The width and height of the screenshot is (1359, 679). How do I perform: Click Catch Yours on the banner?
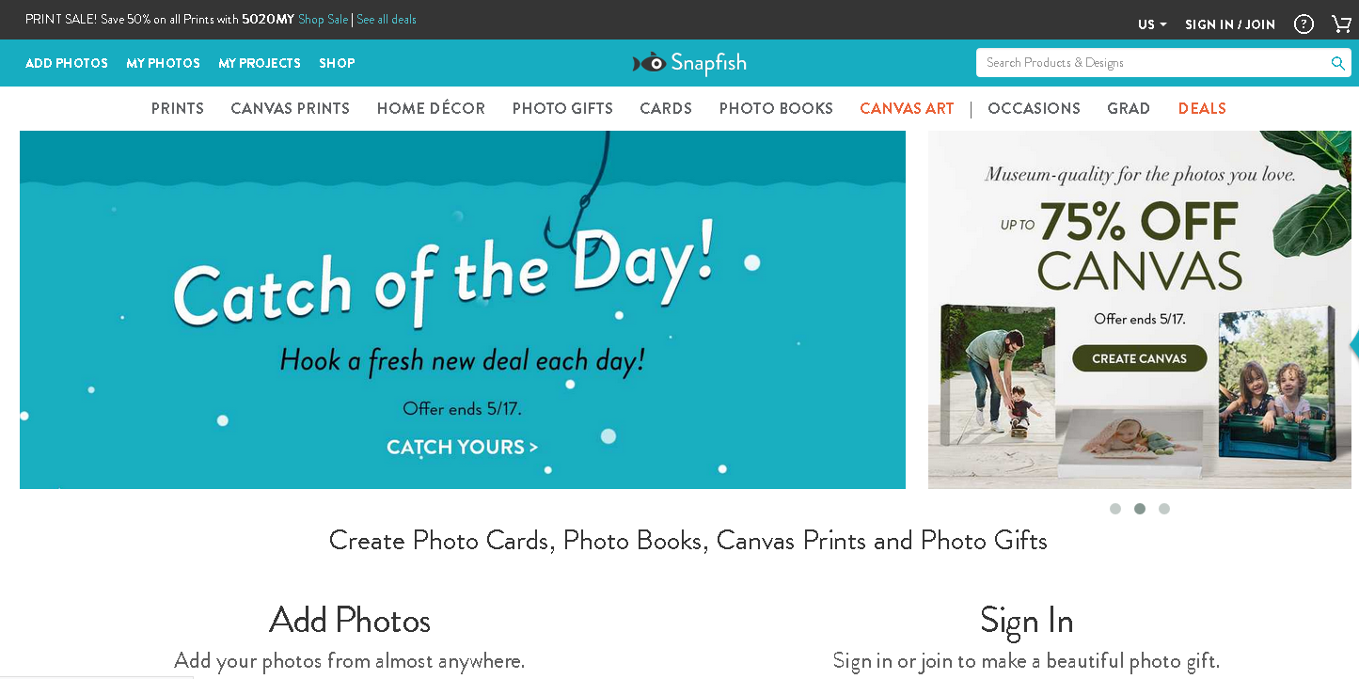point(462,447)
